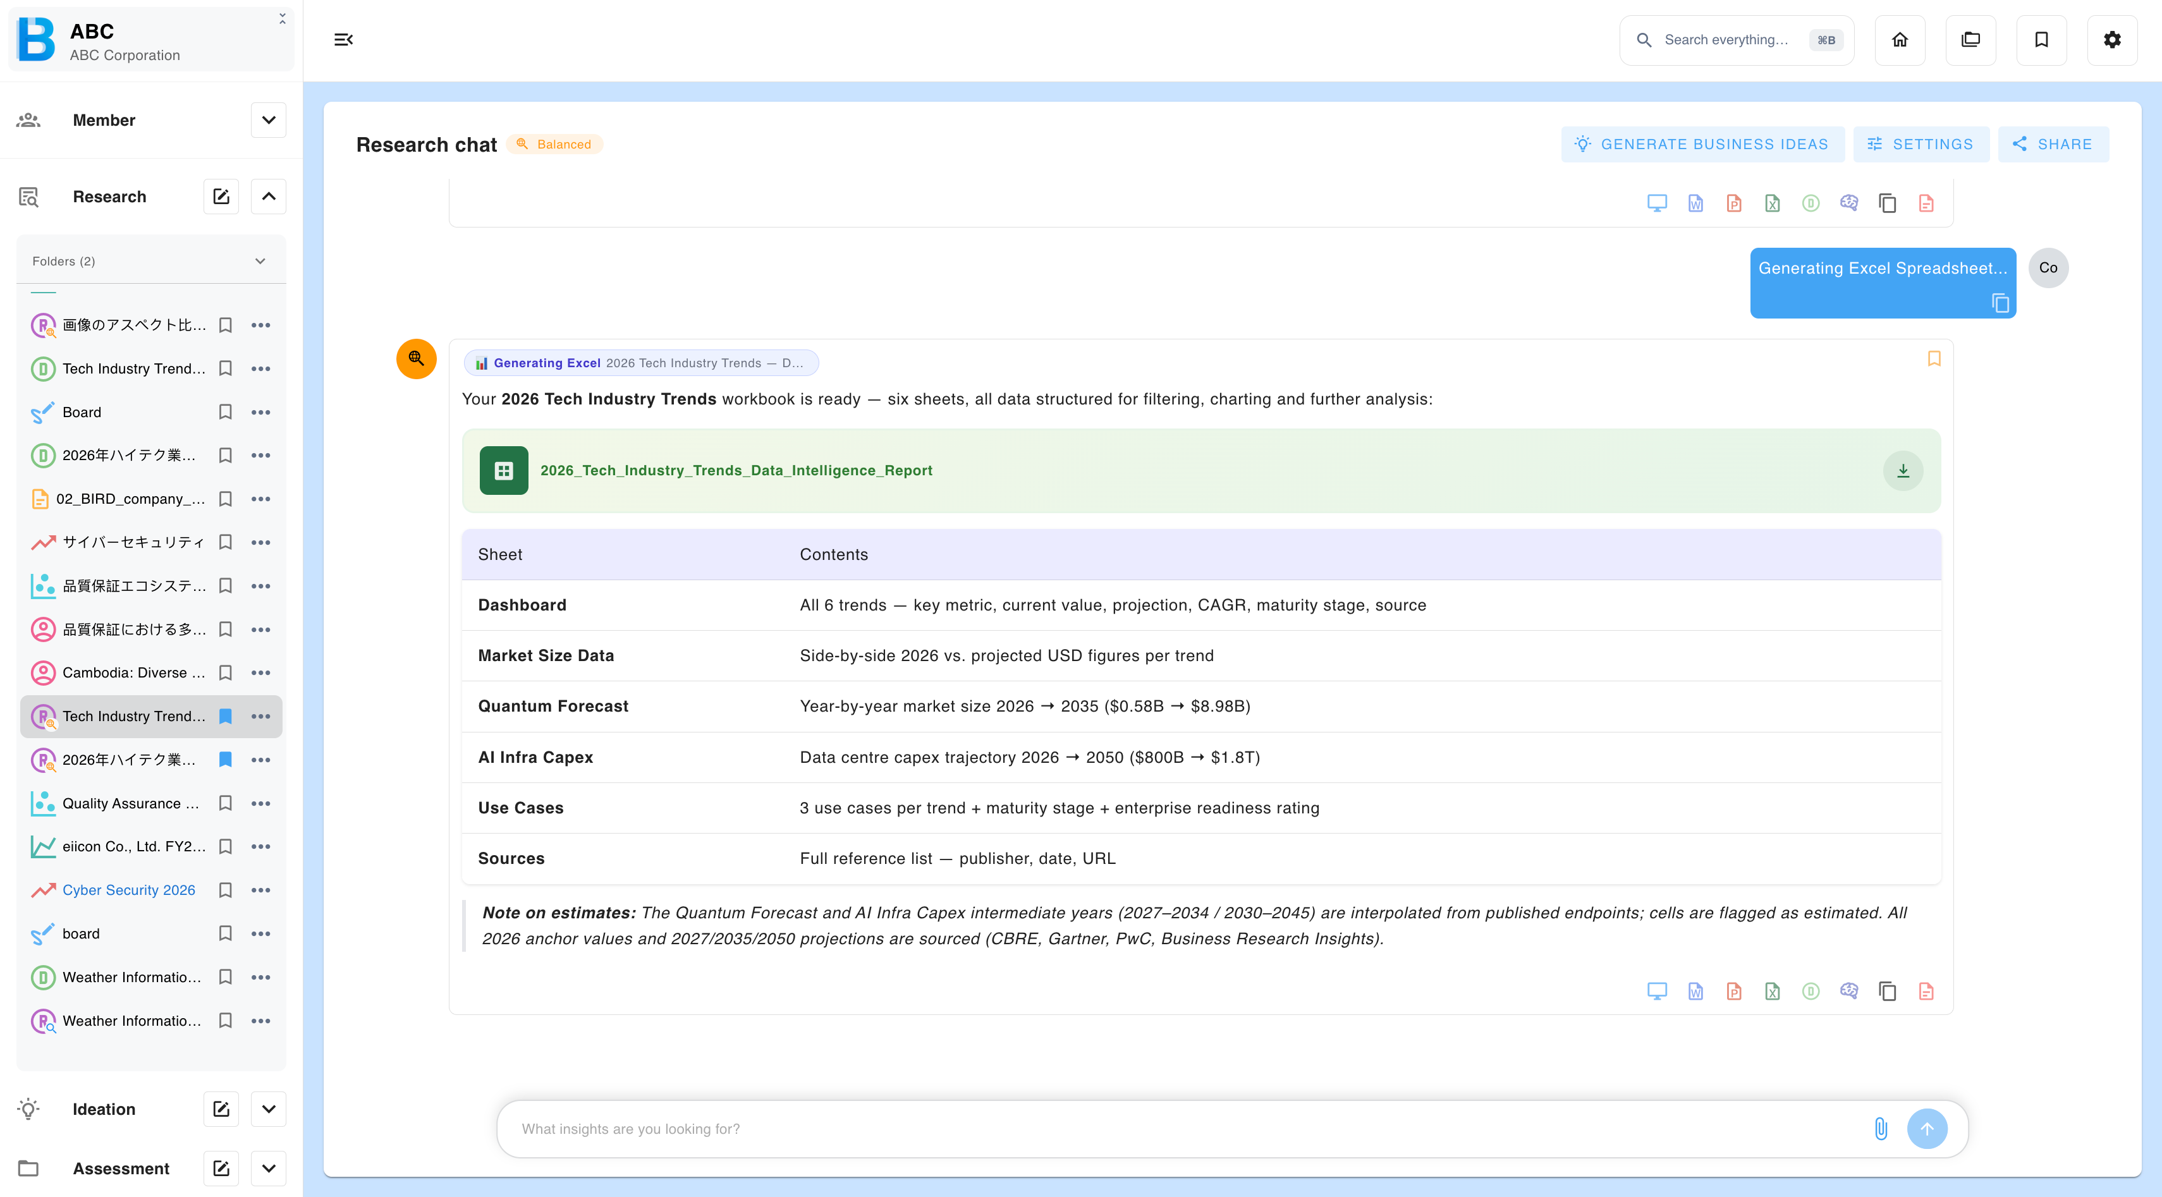Export workbook response to Excel below the note
The image size is (2162, 1197).
coord(1773,992)
